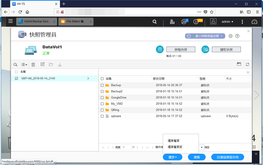Screen dimensions: 263x165
Task: Open the admin user dropdown
Action: (227, 22)
